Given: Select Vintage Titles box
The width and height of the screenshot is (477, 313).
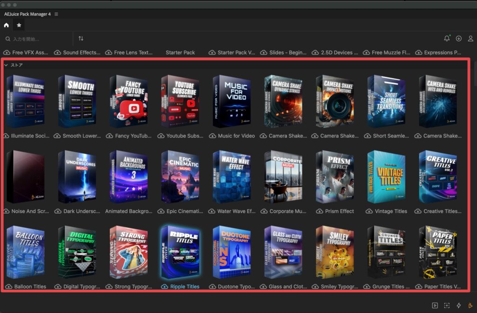Looking at the screenshot, I should [x=386, y=177].
